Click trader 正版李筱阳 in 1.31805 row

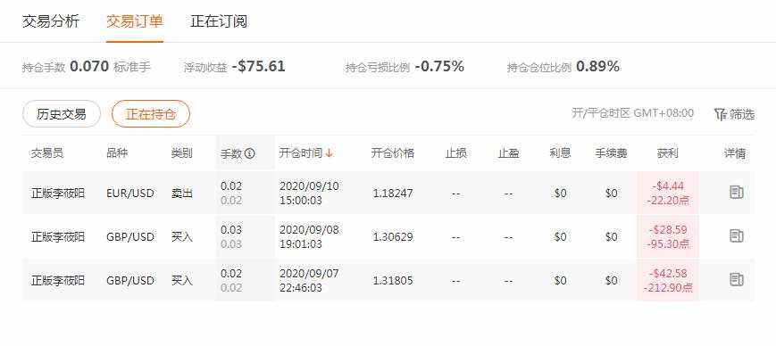pos(58,280)
